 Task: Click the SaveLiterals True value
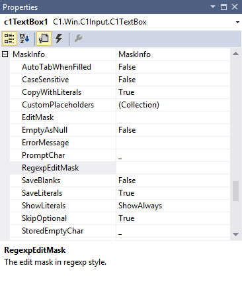tap(173, 193)
